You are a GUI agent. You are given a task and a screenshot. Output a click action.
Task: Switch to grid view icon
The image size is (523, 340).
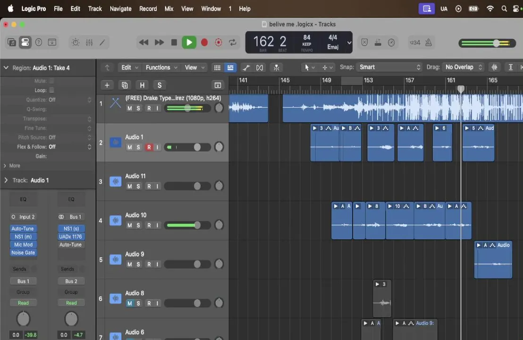pos(217,68)
